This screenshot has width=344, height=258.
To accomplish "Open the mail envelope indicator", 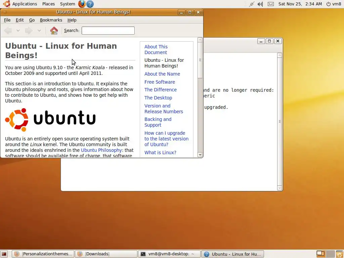I will point(271,4).
